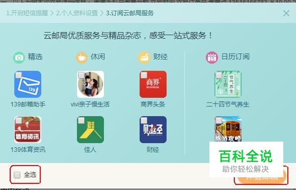This screenshot has width=296, height=190.
Task: Click the 精选 category heading text
Action: click(35, 57)
